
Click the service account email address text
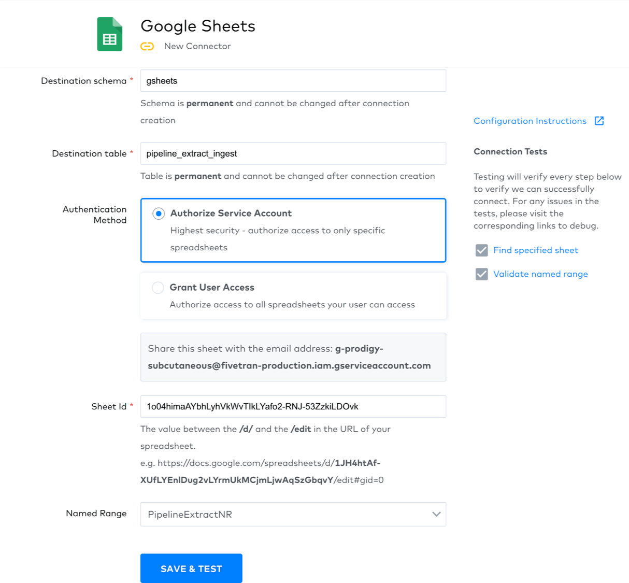(x=289, y=365)
